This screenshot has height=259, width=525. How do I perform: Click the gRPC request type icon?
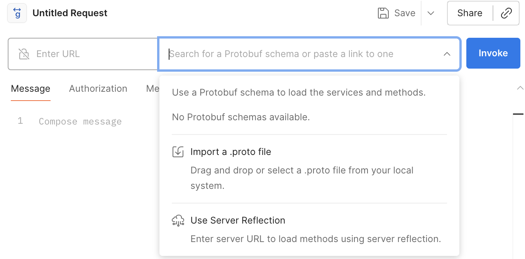(x=17, y=13)
